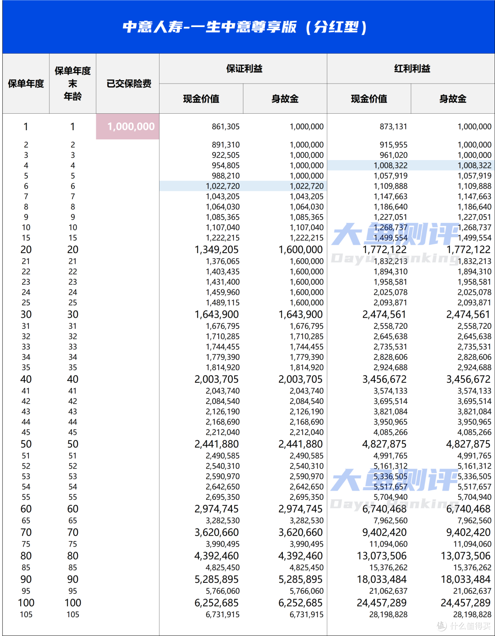
Task: Select 现金价值 header under 红利利益
Action: pyautogui.click(x=369, y=99)
